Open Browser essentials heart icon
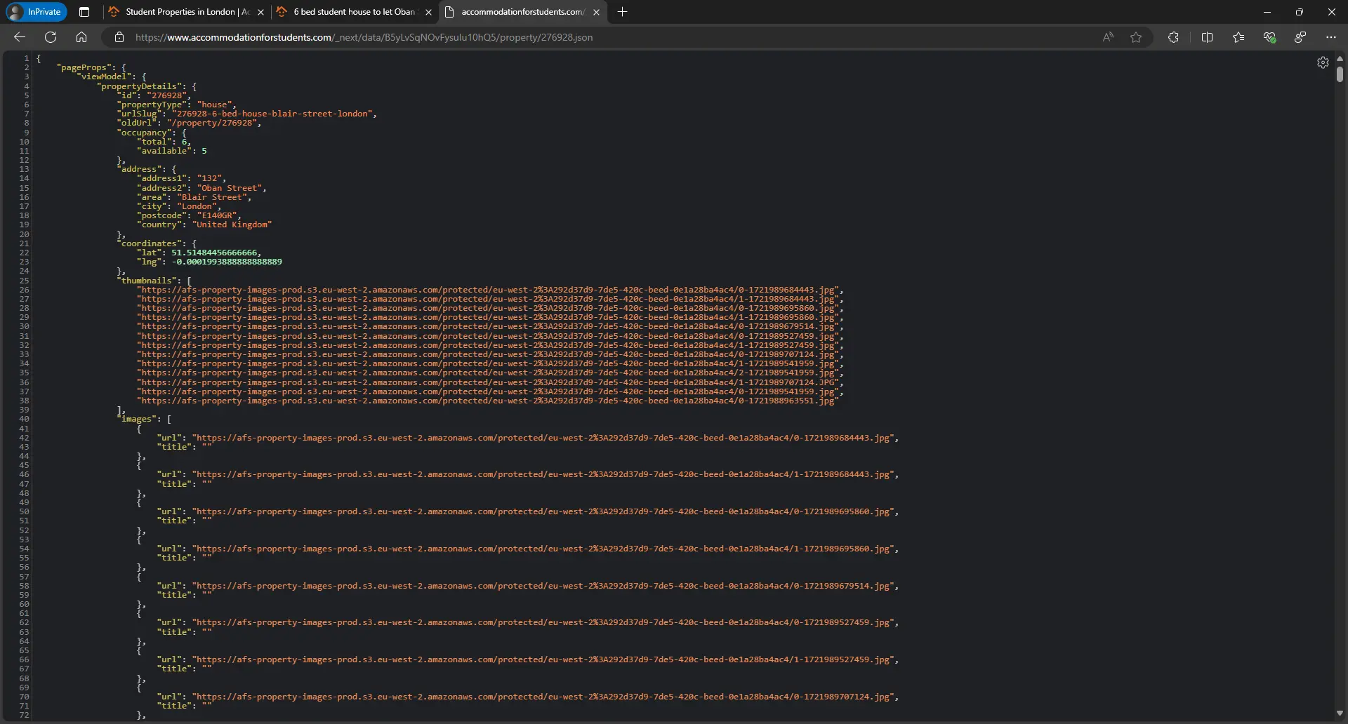The height and width of the screenshot is (724, 1348). click(x=1269, y=37)
